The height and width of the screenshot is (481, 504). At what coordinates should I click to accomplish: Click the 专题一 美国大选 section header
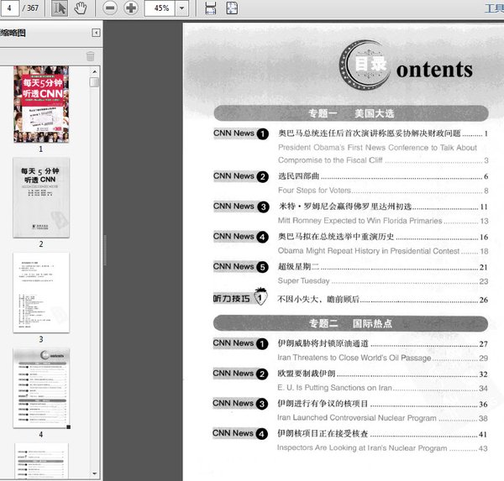[351, 113]
